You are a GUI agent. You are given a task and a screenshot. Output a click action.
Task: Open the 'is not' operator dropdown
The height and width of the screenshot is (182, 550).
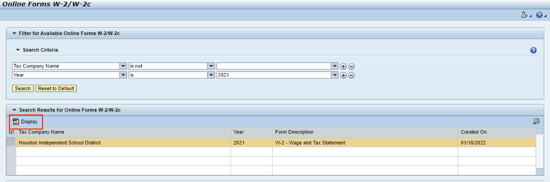point(211,66)
